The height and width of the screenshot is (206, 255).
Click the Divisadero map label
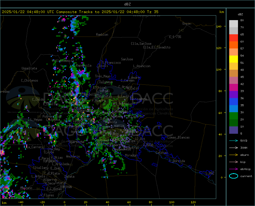point(138,99)
